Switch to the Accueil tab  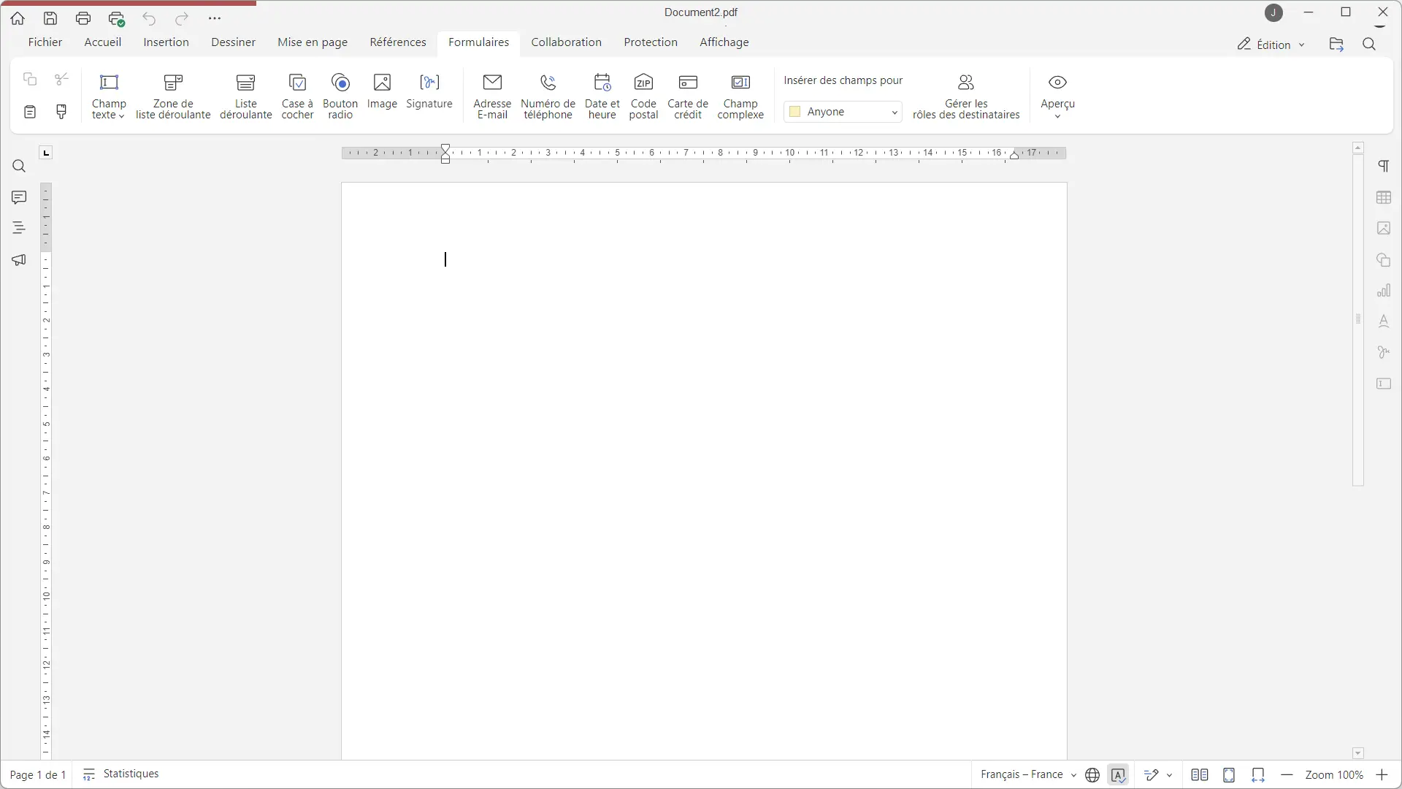click(x=103, y=42)
